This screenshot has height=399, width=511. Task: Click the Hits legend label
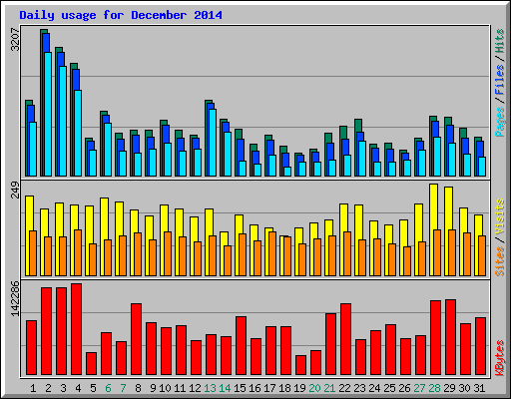pyautogui.click(x=500, y=41)
